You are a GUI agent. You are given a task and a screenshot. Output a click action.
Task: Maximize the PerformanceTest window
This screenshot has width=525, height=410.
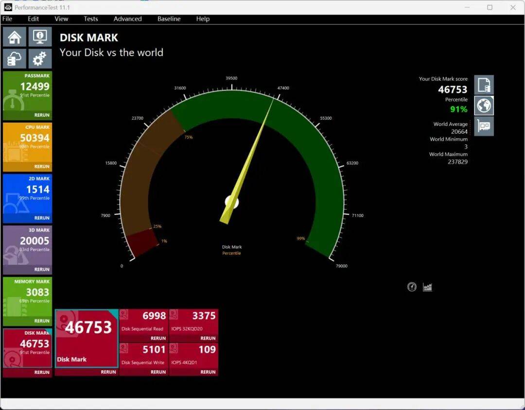click(x=490, y=7)
